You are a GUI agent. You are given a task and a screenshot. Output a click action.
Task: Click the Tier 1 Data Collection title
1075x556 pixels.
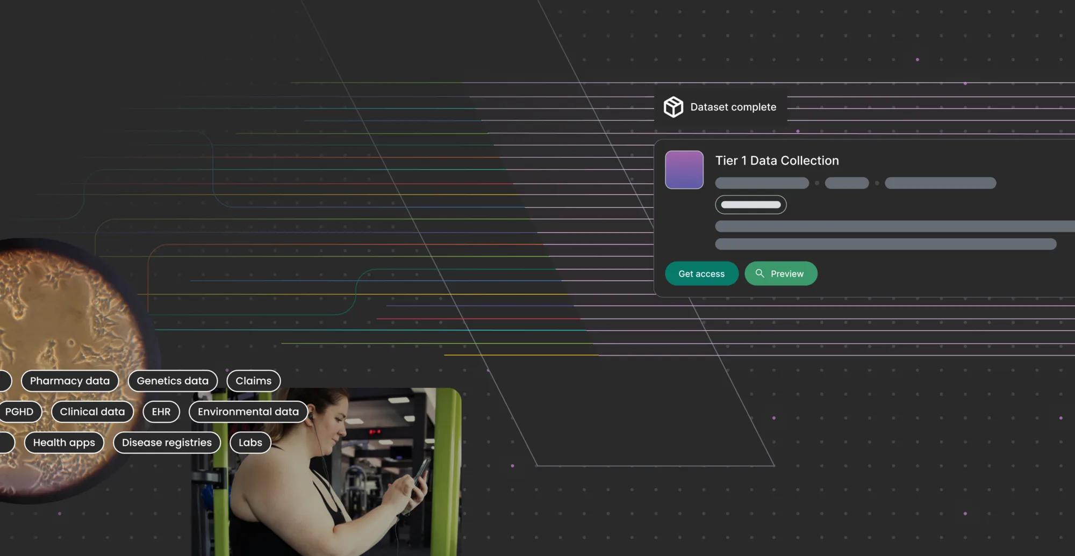click(777, 160)
